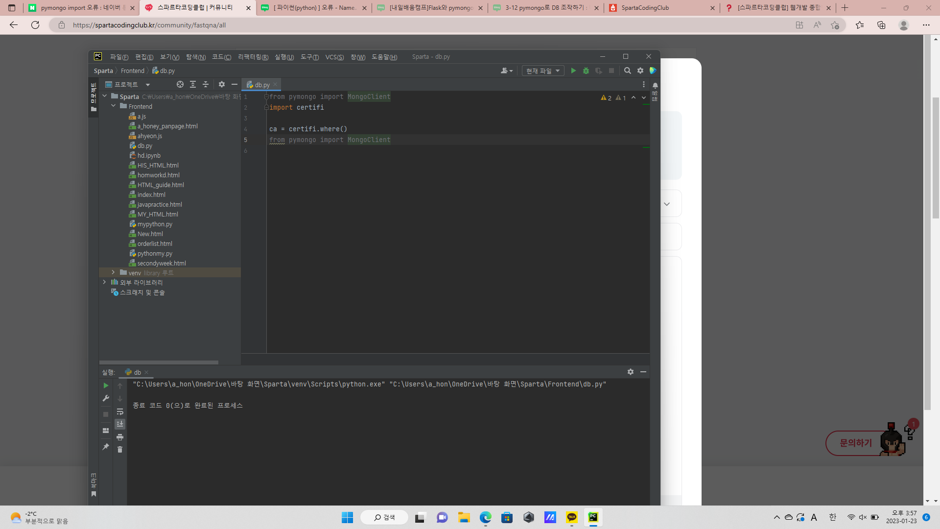This screenshot has height=529, width=940.
Task: Click Frontend in the breadcrumb bar
Action: [133, 71]
